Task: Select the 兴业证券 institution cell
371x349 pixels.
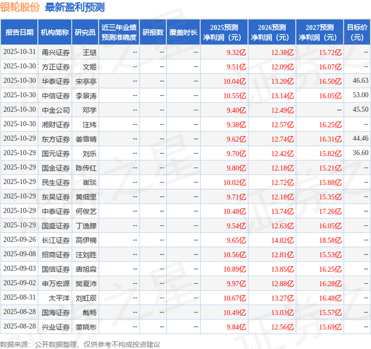Action: pos(56,327)
